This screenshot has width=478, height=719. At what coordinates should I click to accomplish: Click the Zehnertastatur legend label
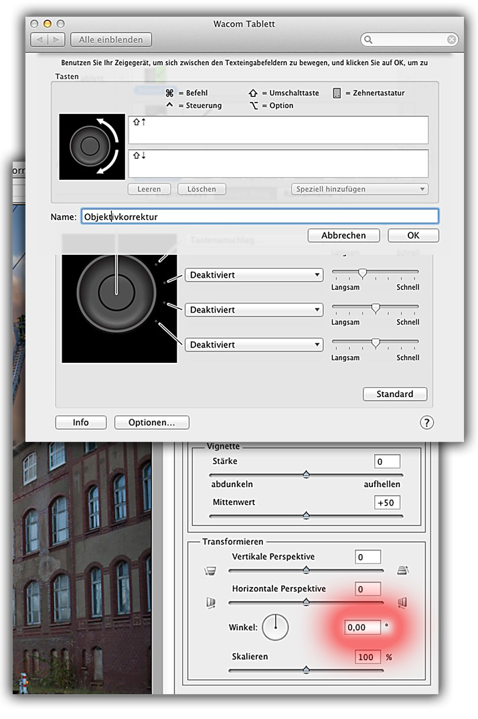[379, 93]
